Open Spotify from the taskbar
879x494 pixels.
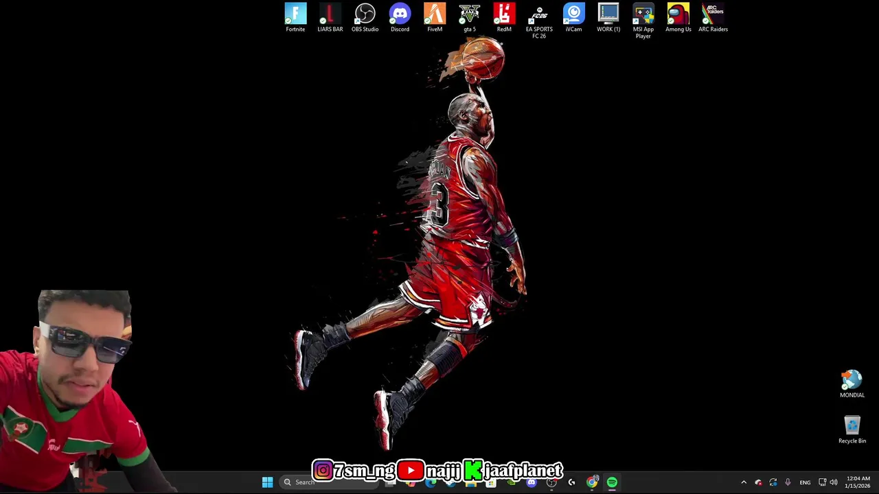click(x=613, y=482)
